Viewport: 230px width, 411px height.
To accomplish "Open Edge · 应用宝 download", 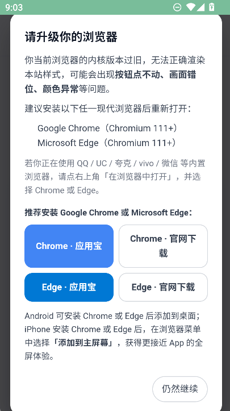I will click(69, 287).
